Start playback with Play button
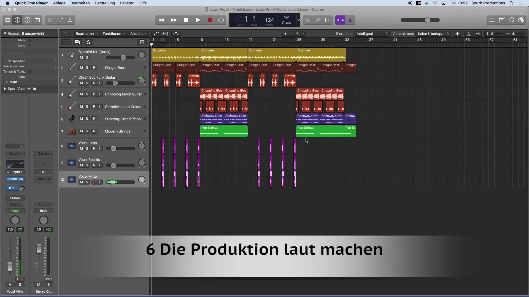 [x=198, y=20]
